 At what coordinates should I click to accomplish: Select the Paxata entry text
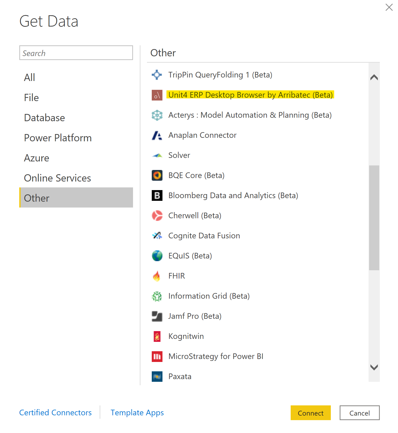click(x=180, y=376)
